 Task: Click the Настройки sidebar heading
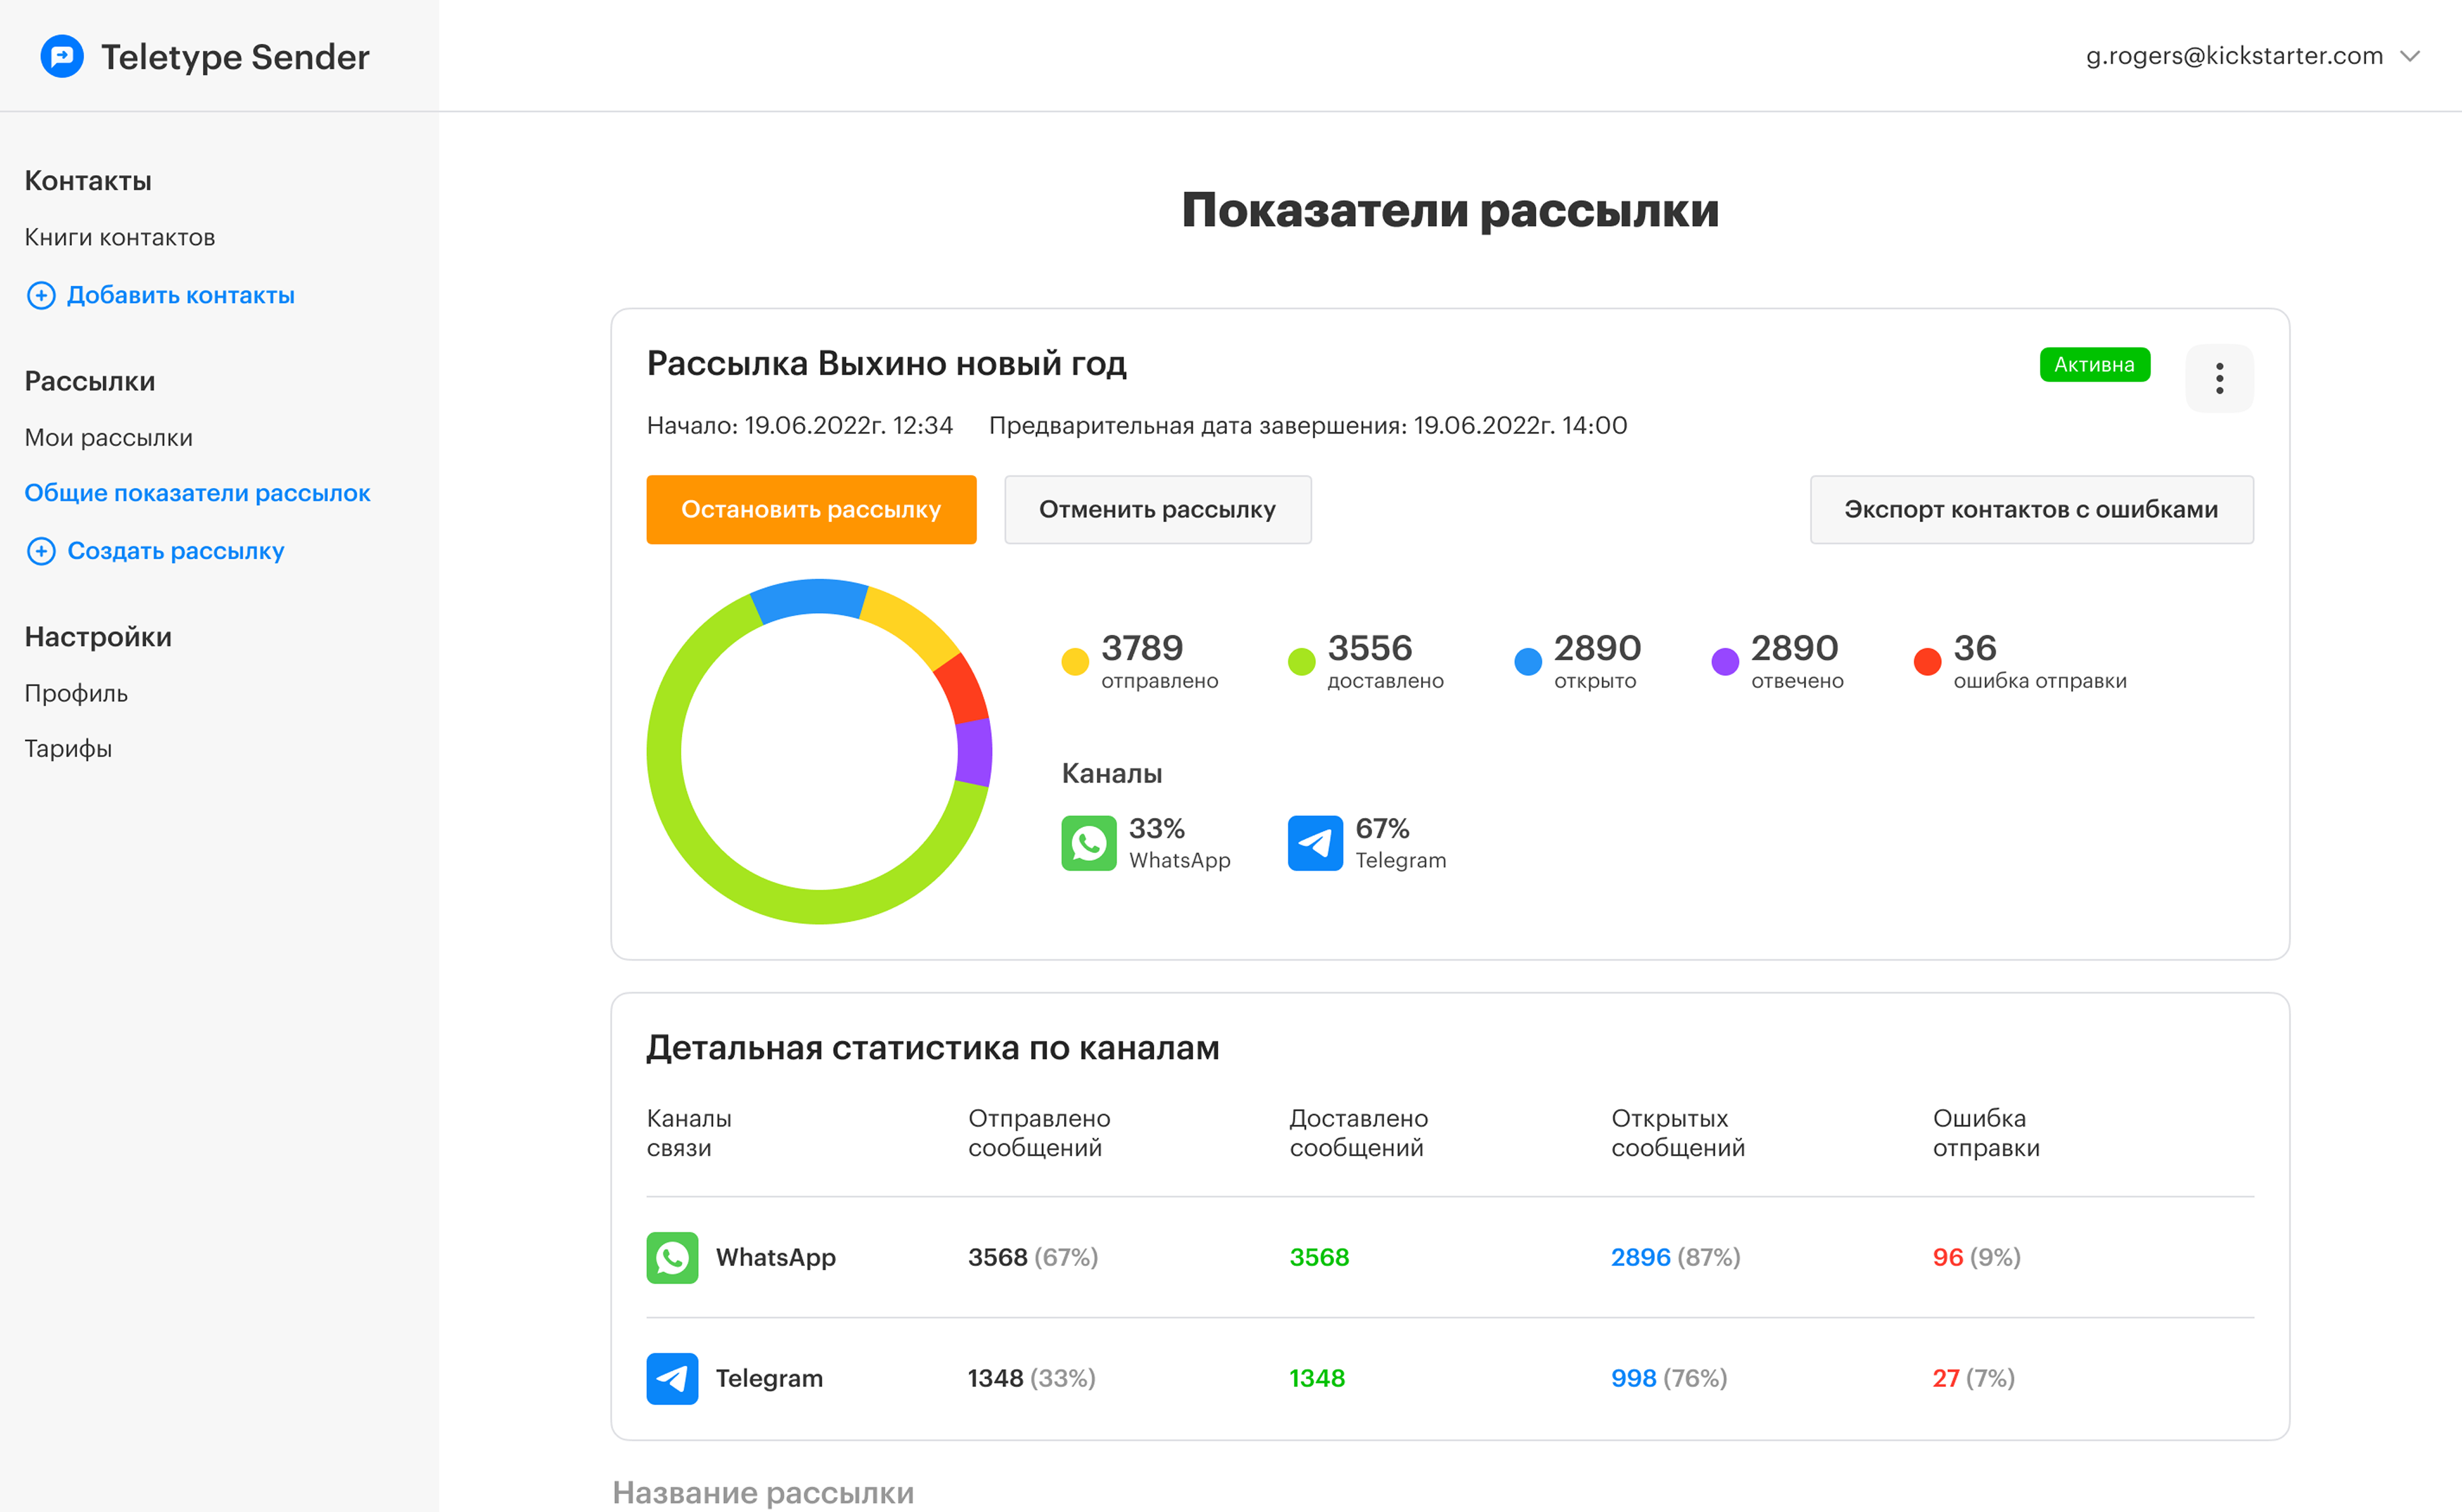98,637
